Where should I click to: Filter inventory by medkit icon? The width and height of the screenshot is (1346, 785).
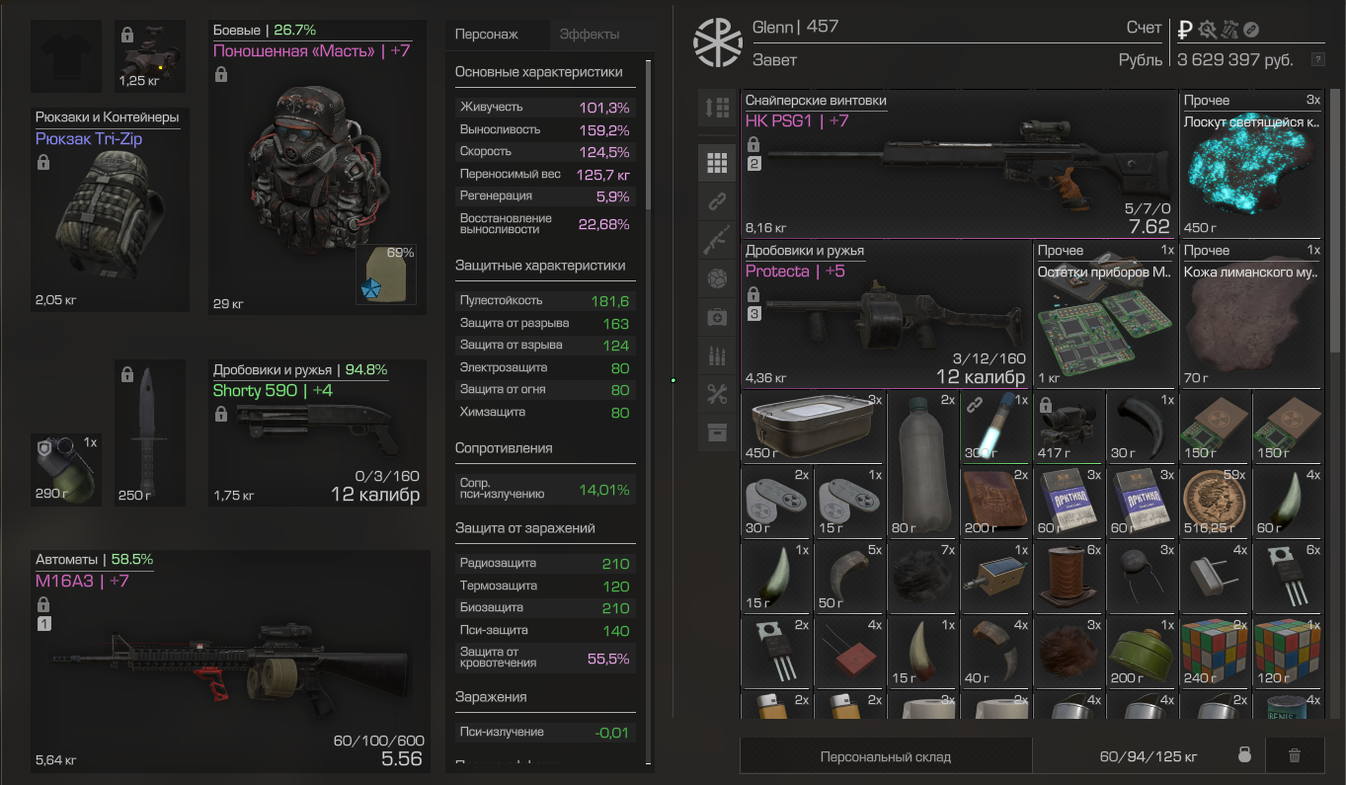tap(717, 317)
